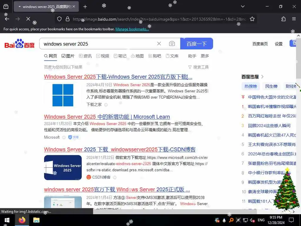
Task: Expand the list all tabs chevron
Action: coord(243,6)
